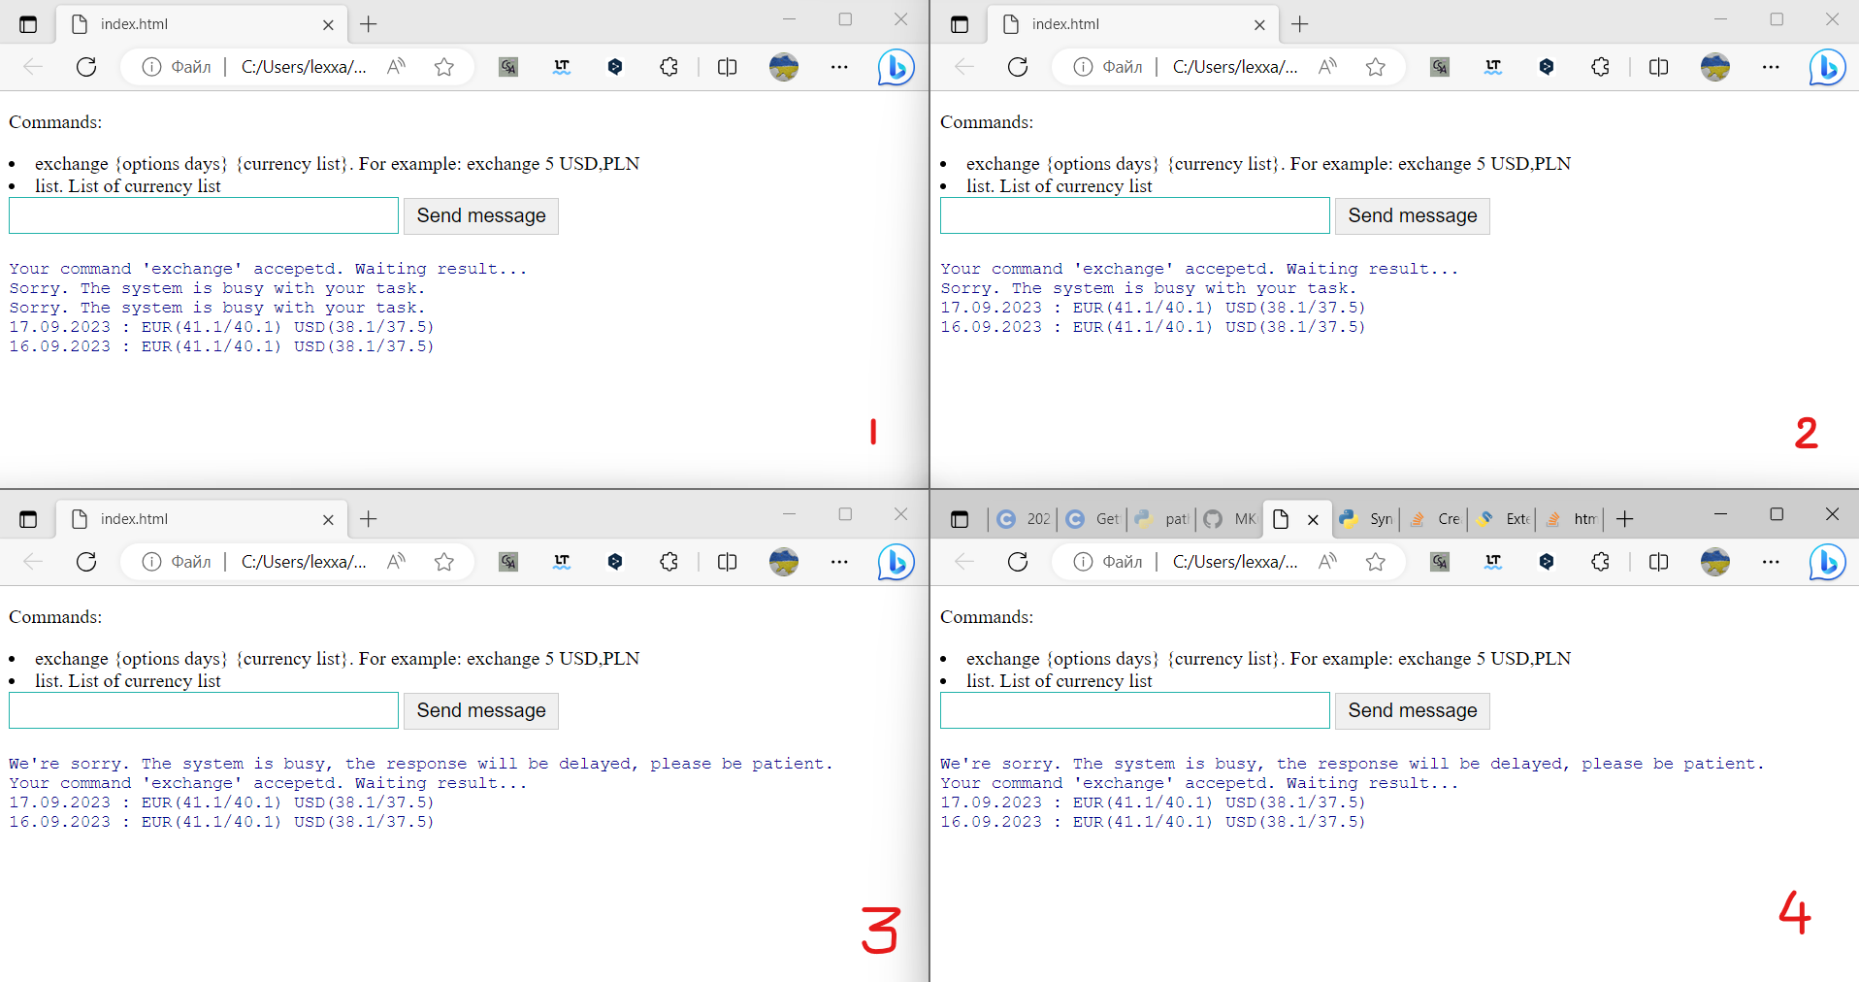Viewport: 1859px width, 982px height.
Task: Click the address bar URL in window 4
Action: click(1235, 562)
